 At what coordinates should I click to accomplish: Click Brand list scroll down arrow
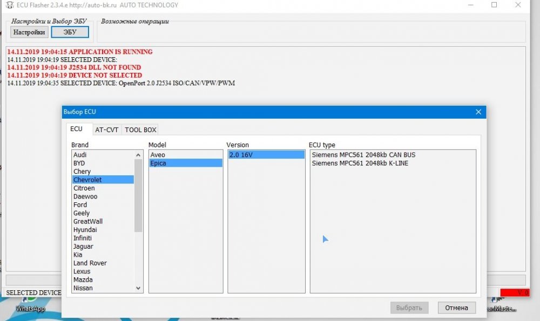[138, 288]
